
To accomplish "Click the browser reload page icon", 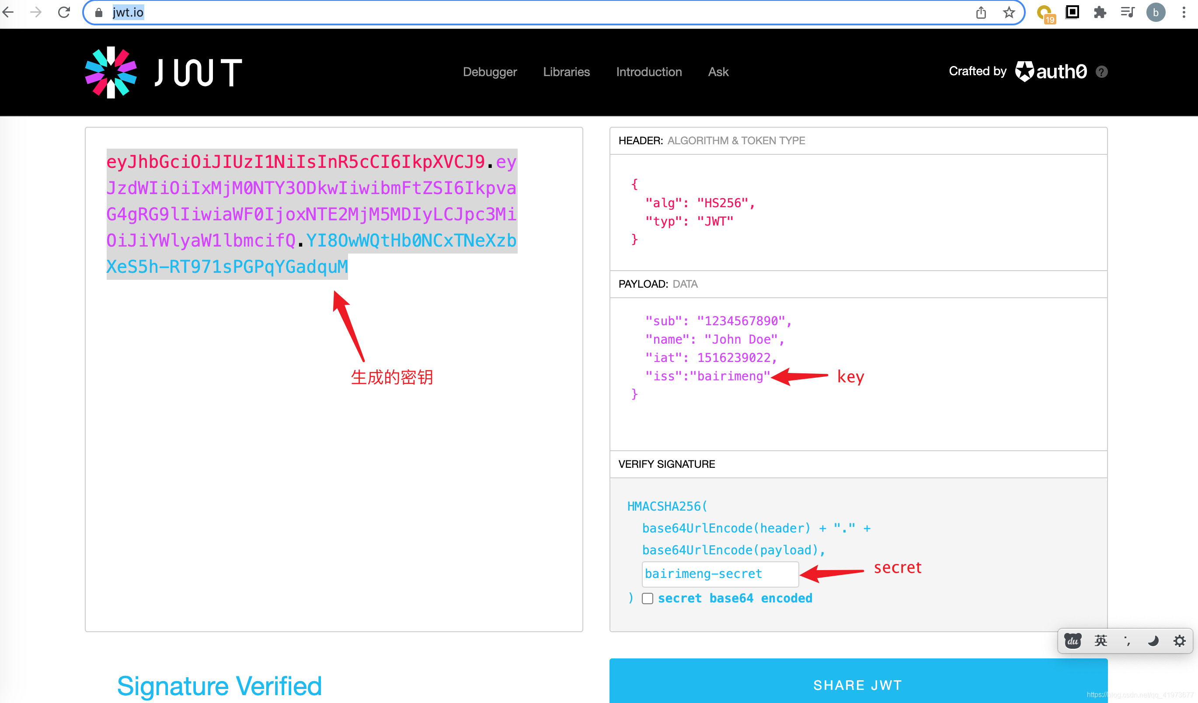I will (64, 12).
